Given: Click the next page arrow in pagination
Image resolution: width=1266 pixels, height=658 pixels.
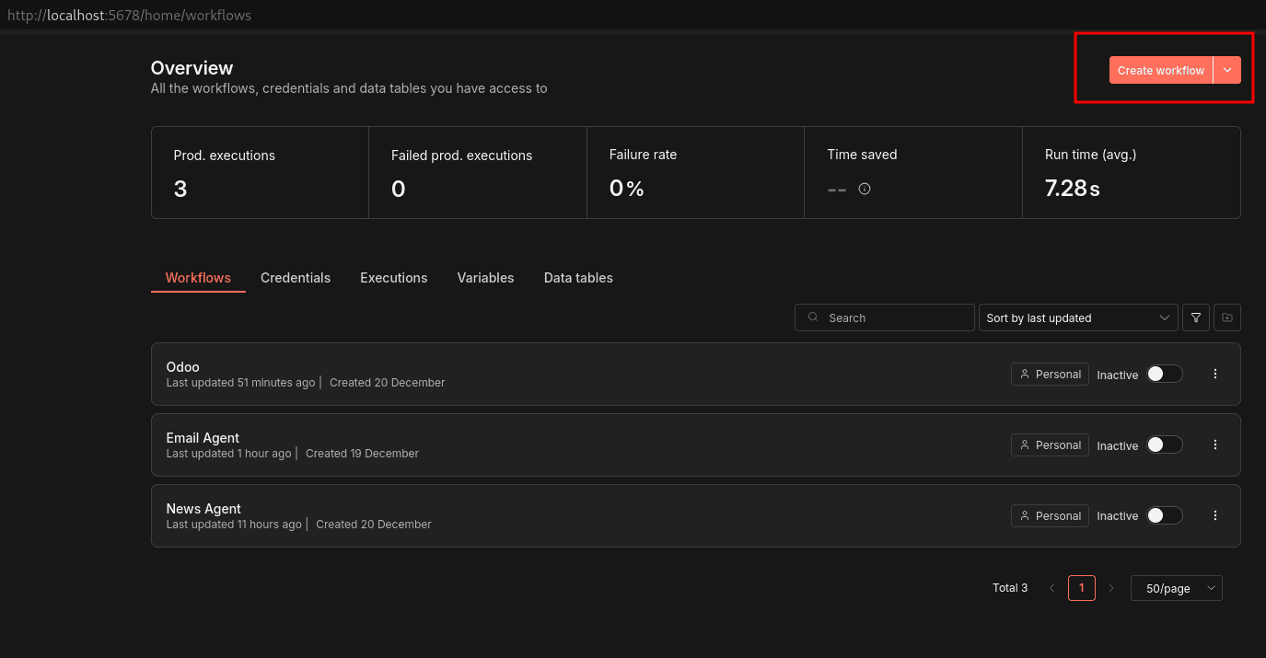Looking at the screenshot, I should pos(1111,587).
